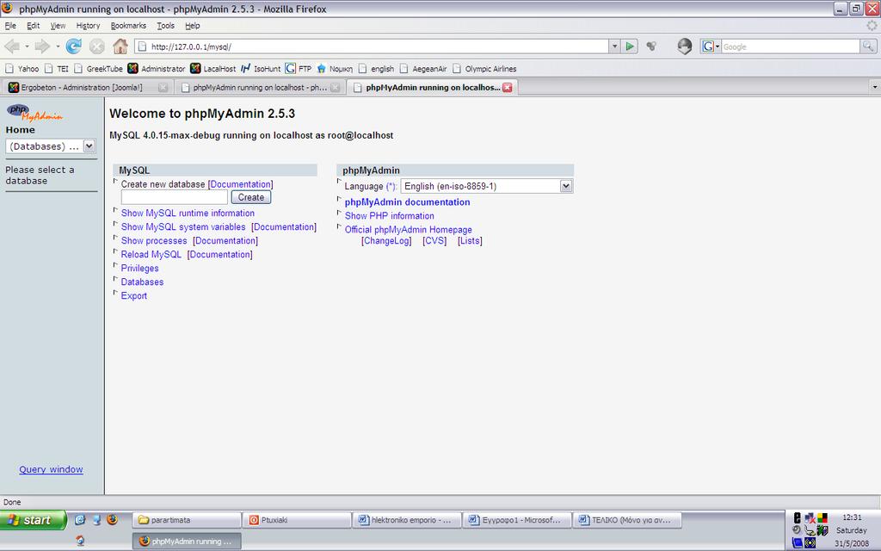Open the Yahoo bookmark

[x=22, y=69]
